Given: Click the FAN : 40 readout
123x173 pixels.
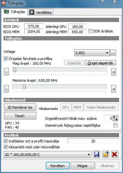Looking at the screenshot, I should click(12, 127).
